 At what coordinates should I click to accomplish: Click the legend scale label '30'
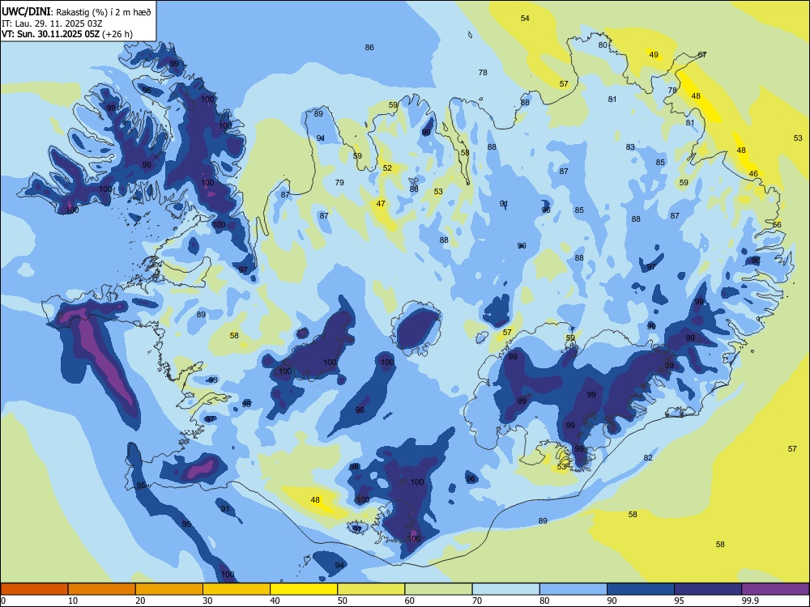coord(207,601)
